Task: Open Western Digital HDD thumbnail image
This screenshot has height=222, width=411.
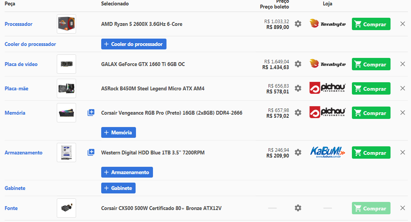Action: pyautogui.click(x=66, y=153)
